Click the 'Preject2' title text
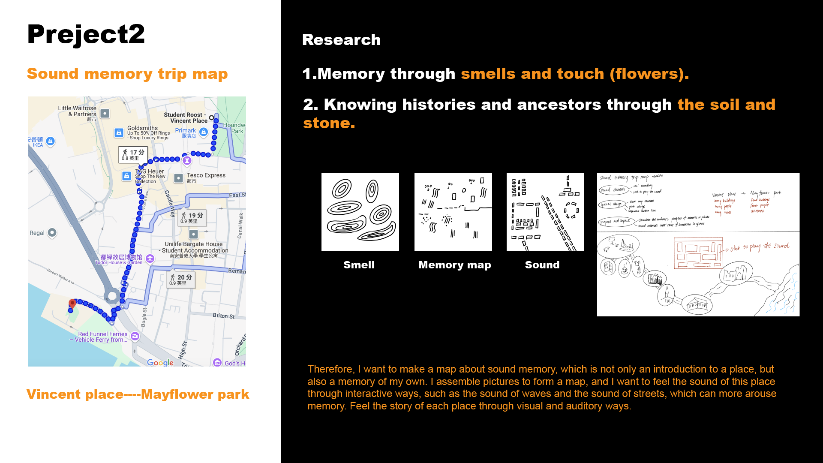The image size is (823, 463). point(86,34)
